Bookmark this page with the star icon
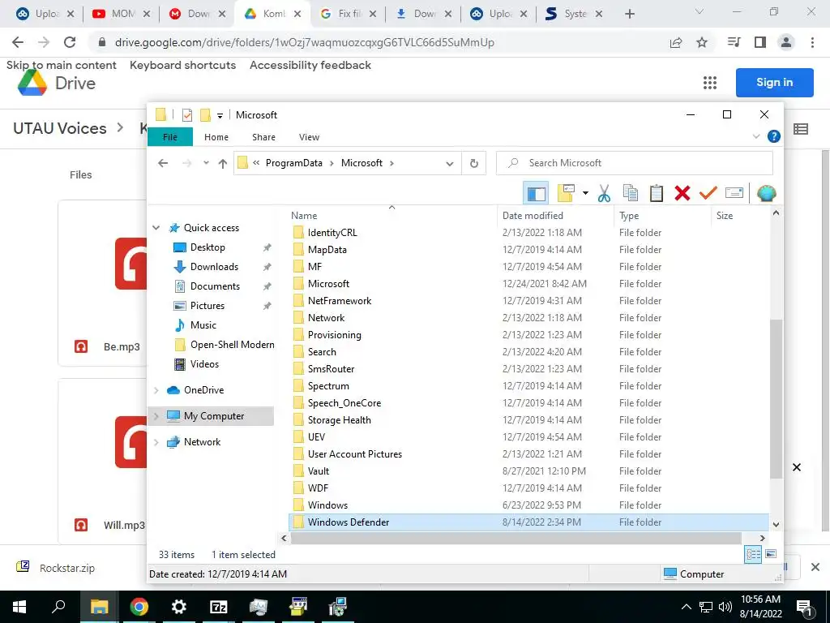 point(702,43)
